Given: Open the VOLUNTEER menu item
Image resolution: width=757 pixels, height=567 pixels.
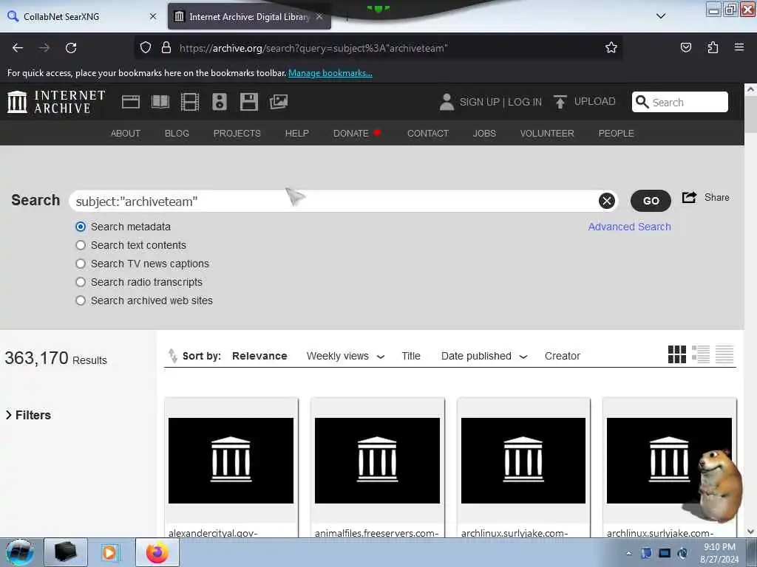Looking at the screenshot, I should (547, 133).
